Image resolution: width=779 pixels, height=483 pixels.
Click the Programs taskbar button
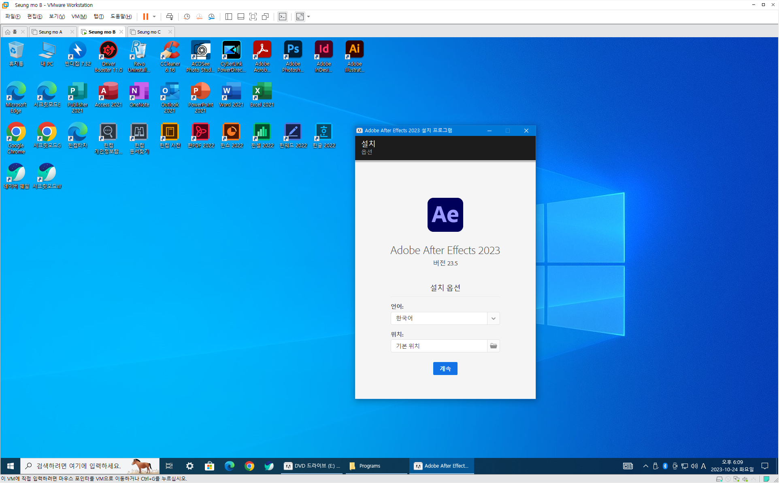coord(370,466)
